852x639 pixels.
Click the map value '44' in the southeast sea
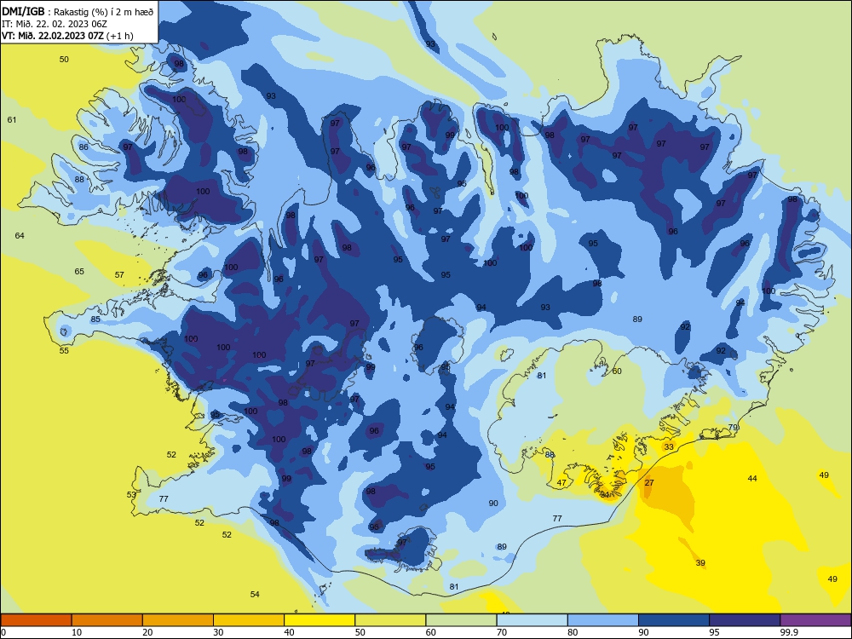click(752, 478)
